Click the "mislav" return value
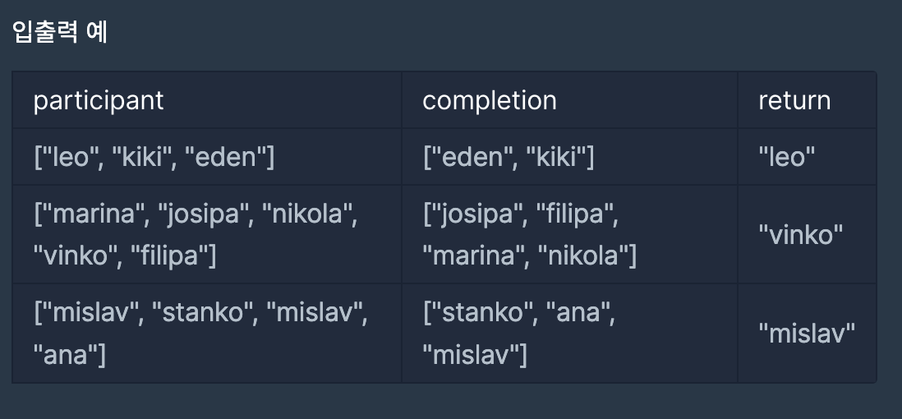The width and height of the screenshot is (902, 419). (x=807, y=334)
